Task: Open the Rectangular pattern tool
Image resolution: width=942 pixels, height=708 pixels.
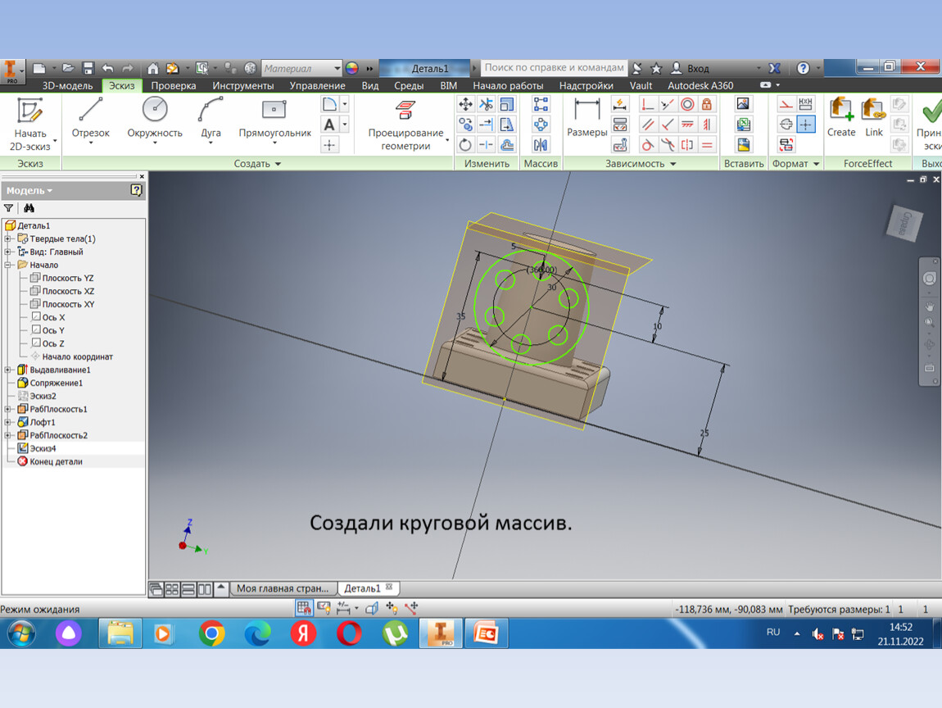Action: coord(541,105)
